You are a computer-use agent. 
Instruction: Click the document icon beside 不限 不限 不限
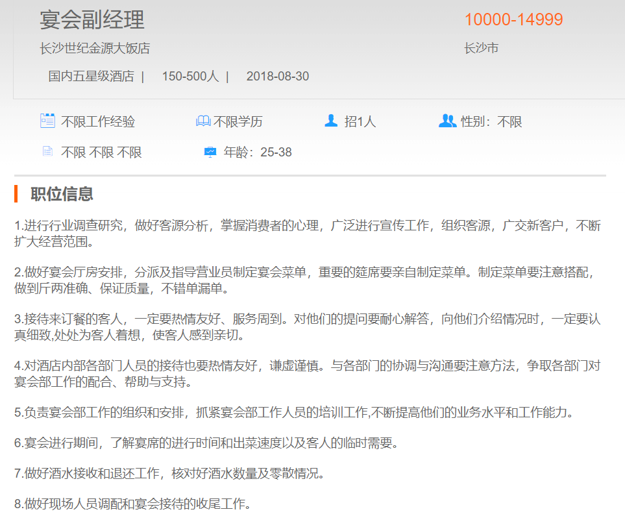tap(47, 152)
